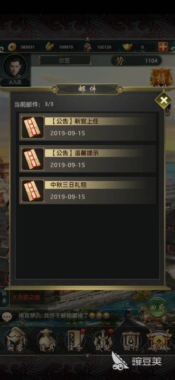Viewport: 175px width, 380px height.
Task: Tap the player avatar portrait
Action: point(15,67)
